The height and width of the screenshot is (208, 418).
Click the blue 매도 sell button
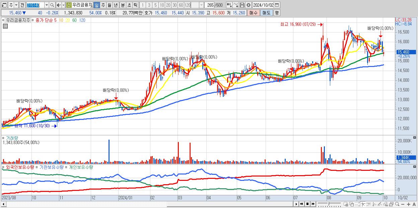click(x=267, y=13)
